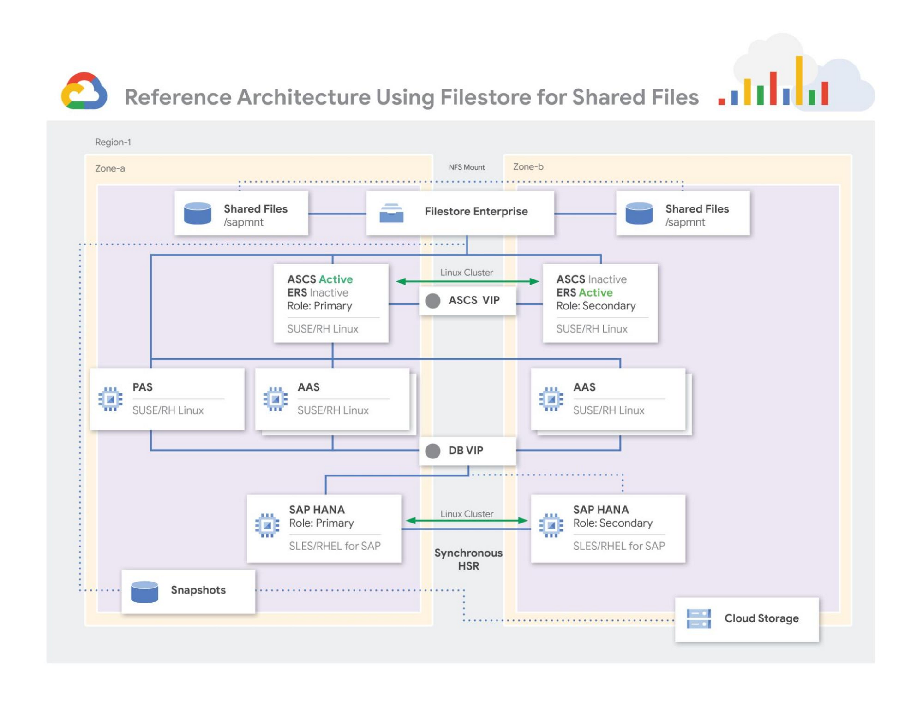Click SLES/RHEL for SAP under Secondary
Viewport: 923px width, 725px height.
(619, 547)
